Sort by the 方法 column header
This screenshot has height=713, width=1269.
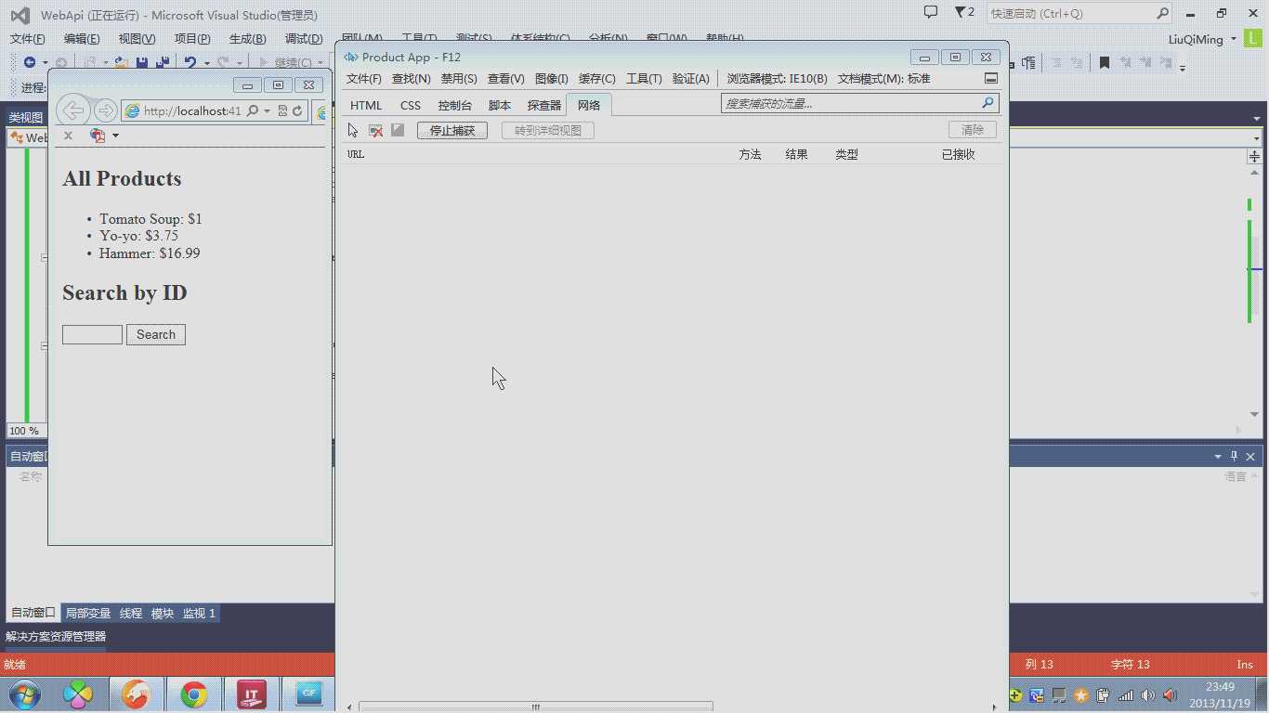(750, 154)
